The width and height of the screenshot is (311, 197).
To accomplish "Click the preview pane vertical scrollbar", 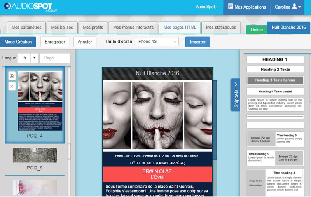I will point(215,120).
